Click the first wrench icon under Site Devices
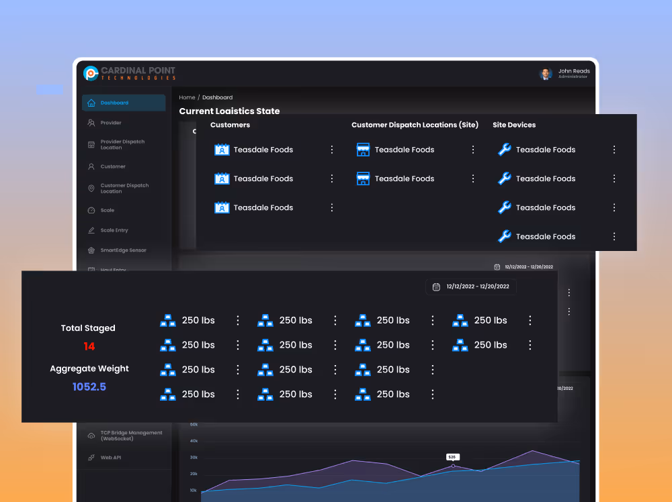Screen dimensions: 672x502 [x=504, y=150]
